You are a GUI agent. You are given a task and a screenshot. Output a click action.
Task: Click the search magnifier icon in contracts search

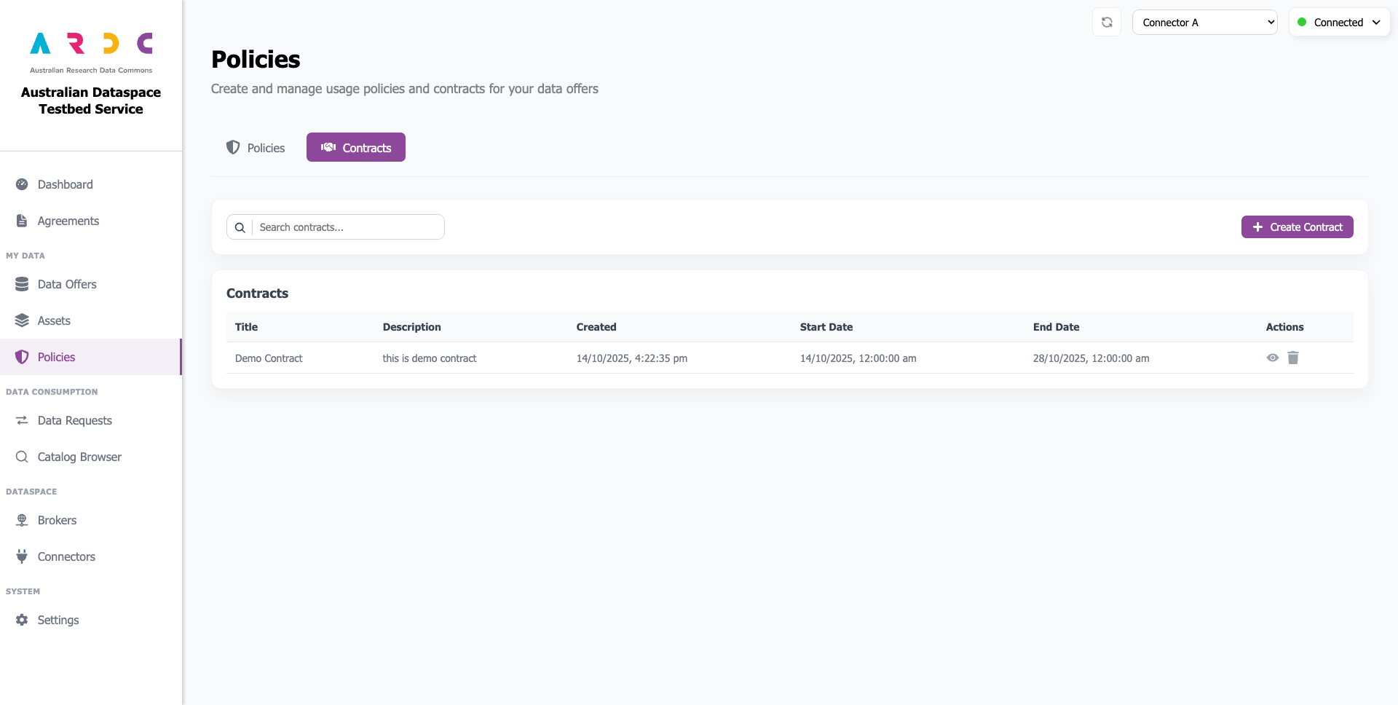tap(240, 227)
